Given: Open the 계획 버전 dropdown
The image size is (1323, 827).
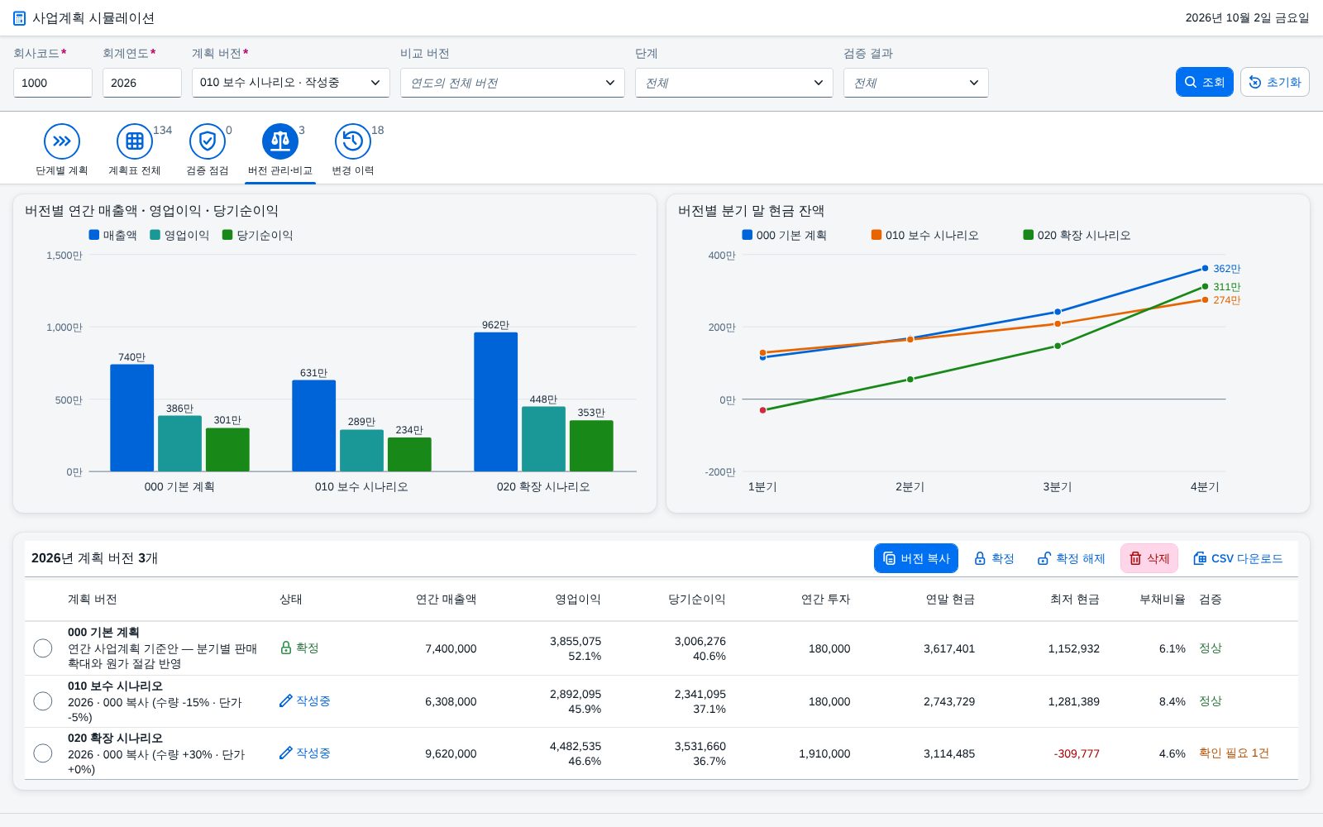Looking at the screenshot, I should (291, 83).
